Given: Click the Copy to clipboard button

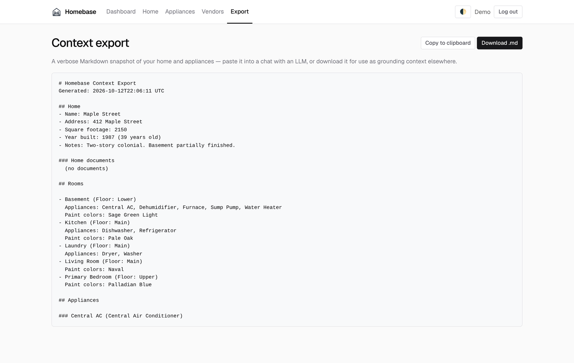Looking at the screenshot, I should coord(448,43).
